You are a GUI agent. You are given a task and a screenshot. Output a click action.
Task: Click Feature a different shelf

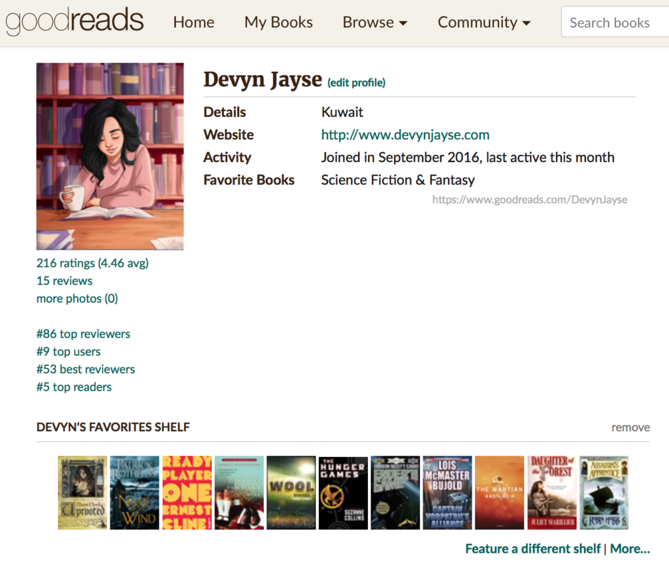coord(533,548)
